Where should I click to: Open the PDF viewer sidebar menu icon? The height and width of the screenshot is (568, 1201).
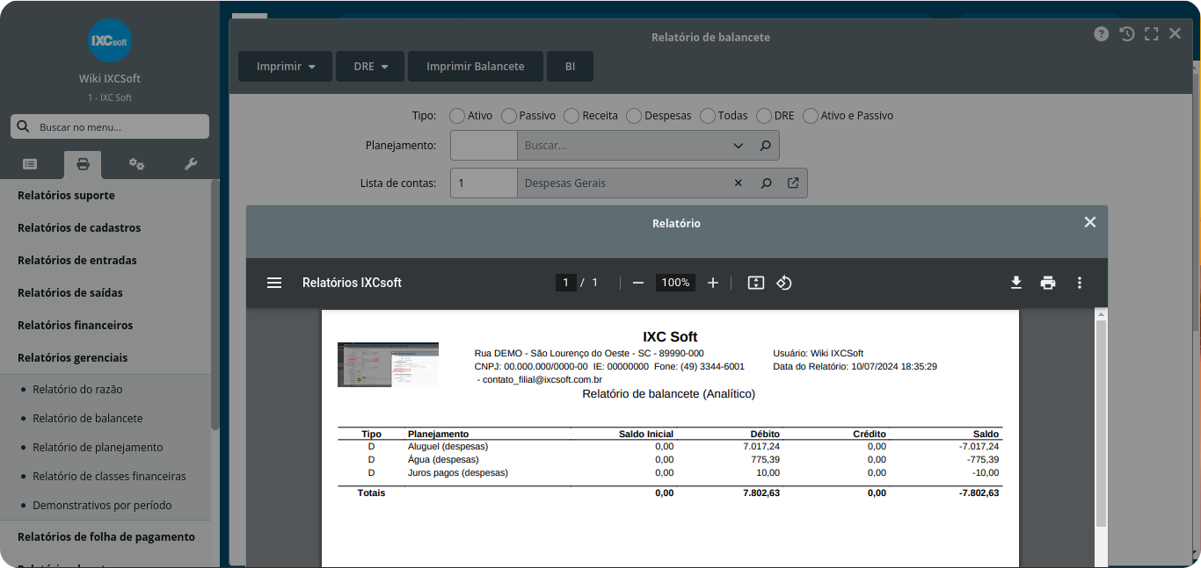click(274, 283)
